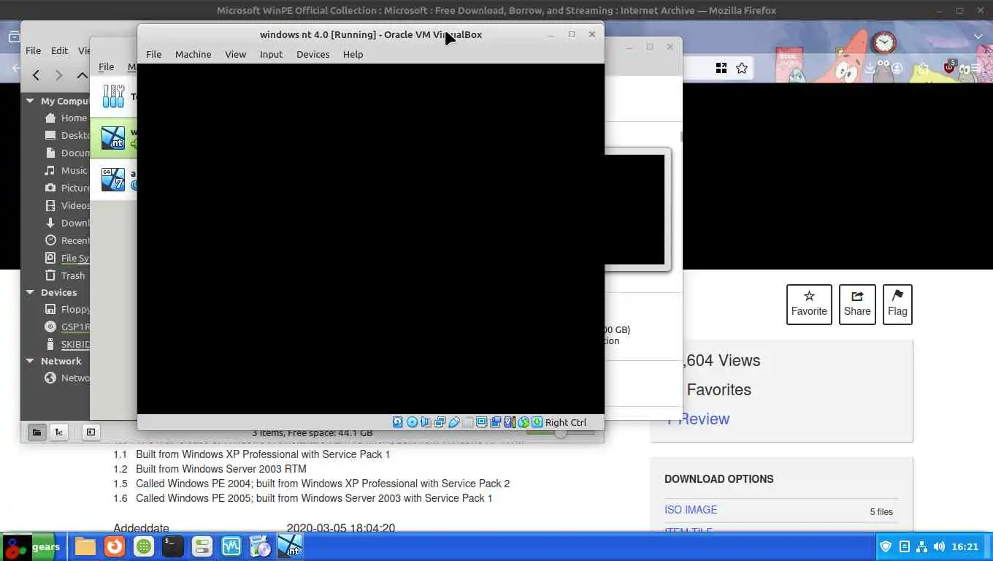The width and height of the screenshot is (993, 561).
Task: Click the recording icon in VirtualBox status bar
Action: click(x=496, y=422)
